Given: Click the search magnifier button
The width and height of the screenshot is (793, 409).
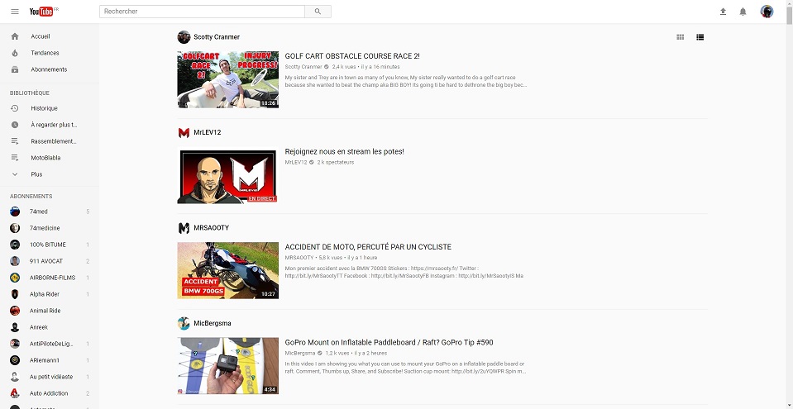Looking at the screenshot, I should pyautogui.click(x=318, y=12).
